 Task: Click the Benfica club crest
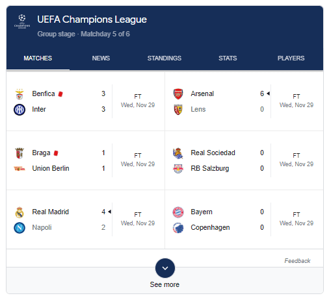pos(20,94)
